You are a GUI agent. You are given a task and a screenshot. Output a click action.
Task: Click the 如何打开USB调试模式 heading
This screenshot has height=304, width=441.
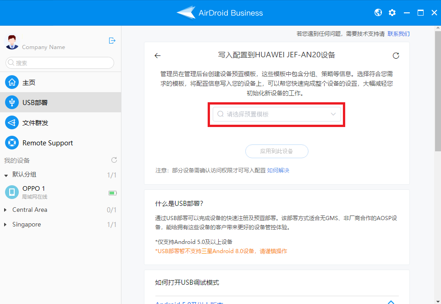[187, 282]
